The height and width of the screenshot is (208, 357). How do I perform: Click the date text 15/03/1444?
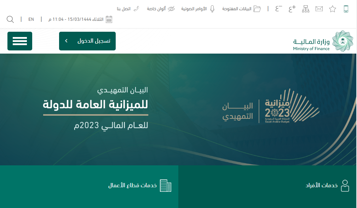(79, 19)
